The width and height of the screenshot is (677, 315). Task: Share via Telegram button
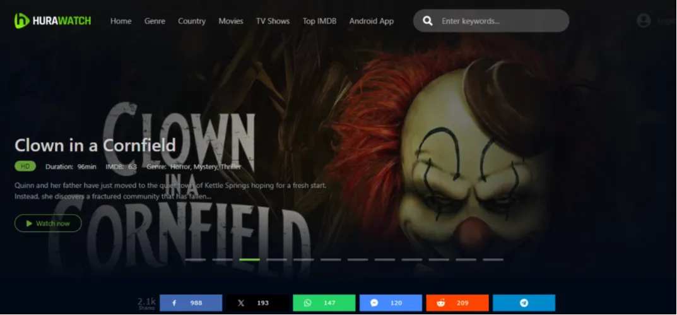pyautogui.click(x=524, y=303)
